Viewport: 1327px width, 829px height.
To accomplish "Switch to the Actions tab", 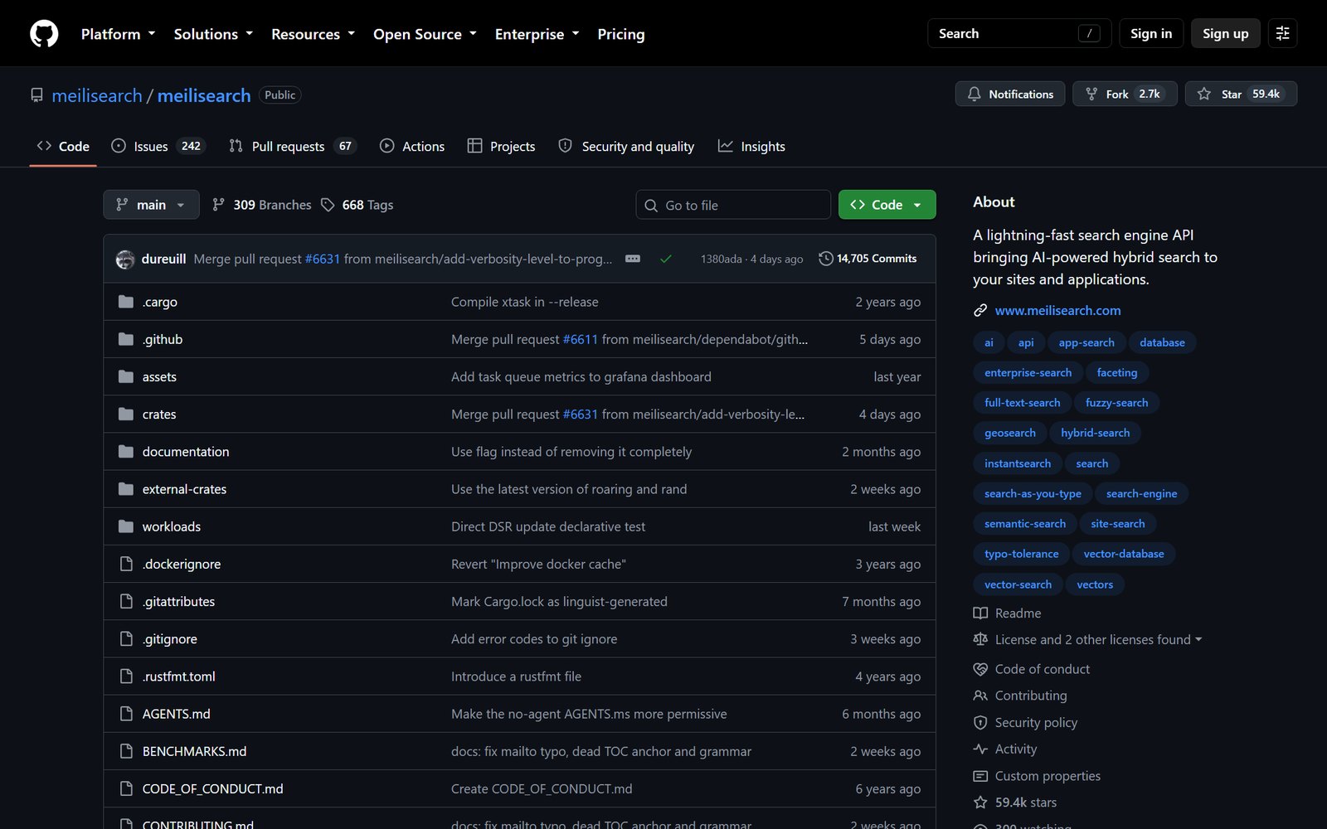I will point(412,146).
